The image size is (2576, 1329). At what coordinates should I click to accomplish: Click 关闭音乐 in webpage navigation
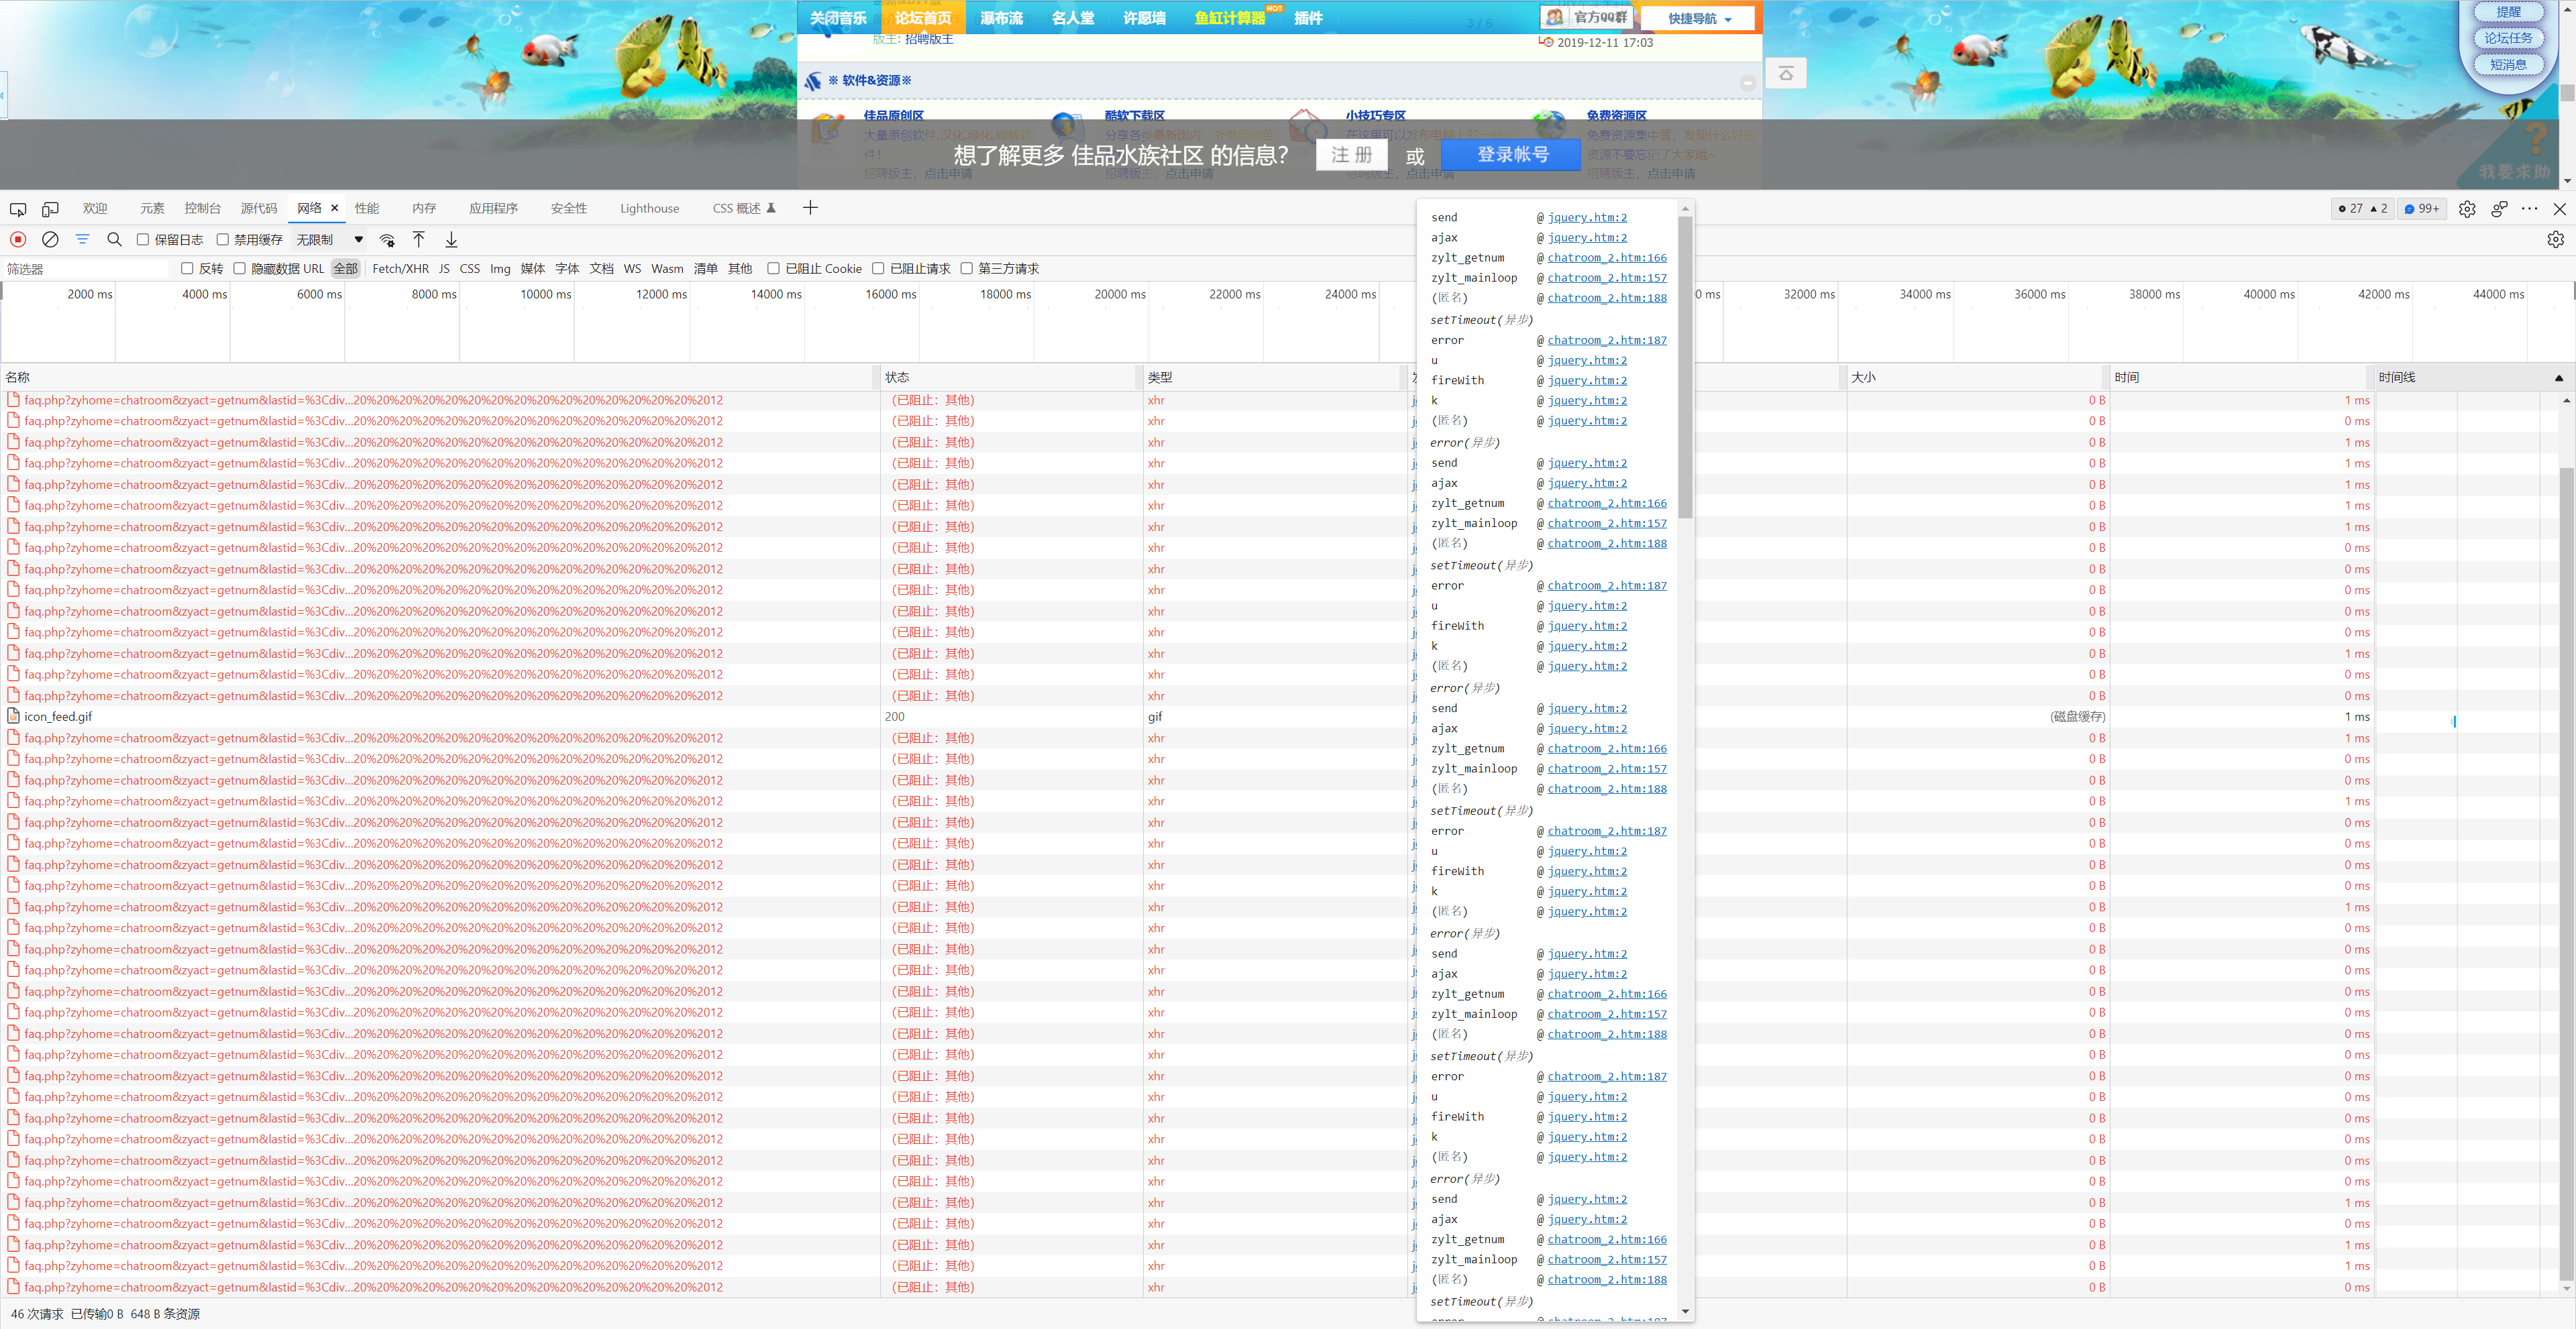[x=838, y=18]
